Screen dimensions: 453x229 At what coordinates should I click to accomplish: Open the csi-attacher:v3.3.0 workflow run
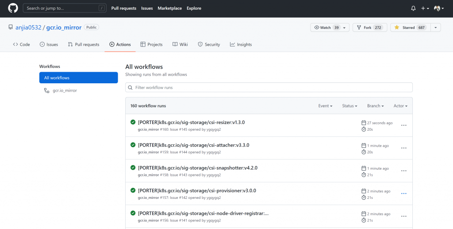click(x=194, y=145)
